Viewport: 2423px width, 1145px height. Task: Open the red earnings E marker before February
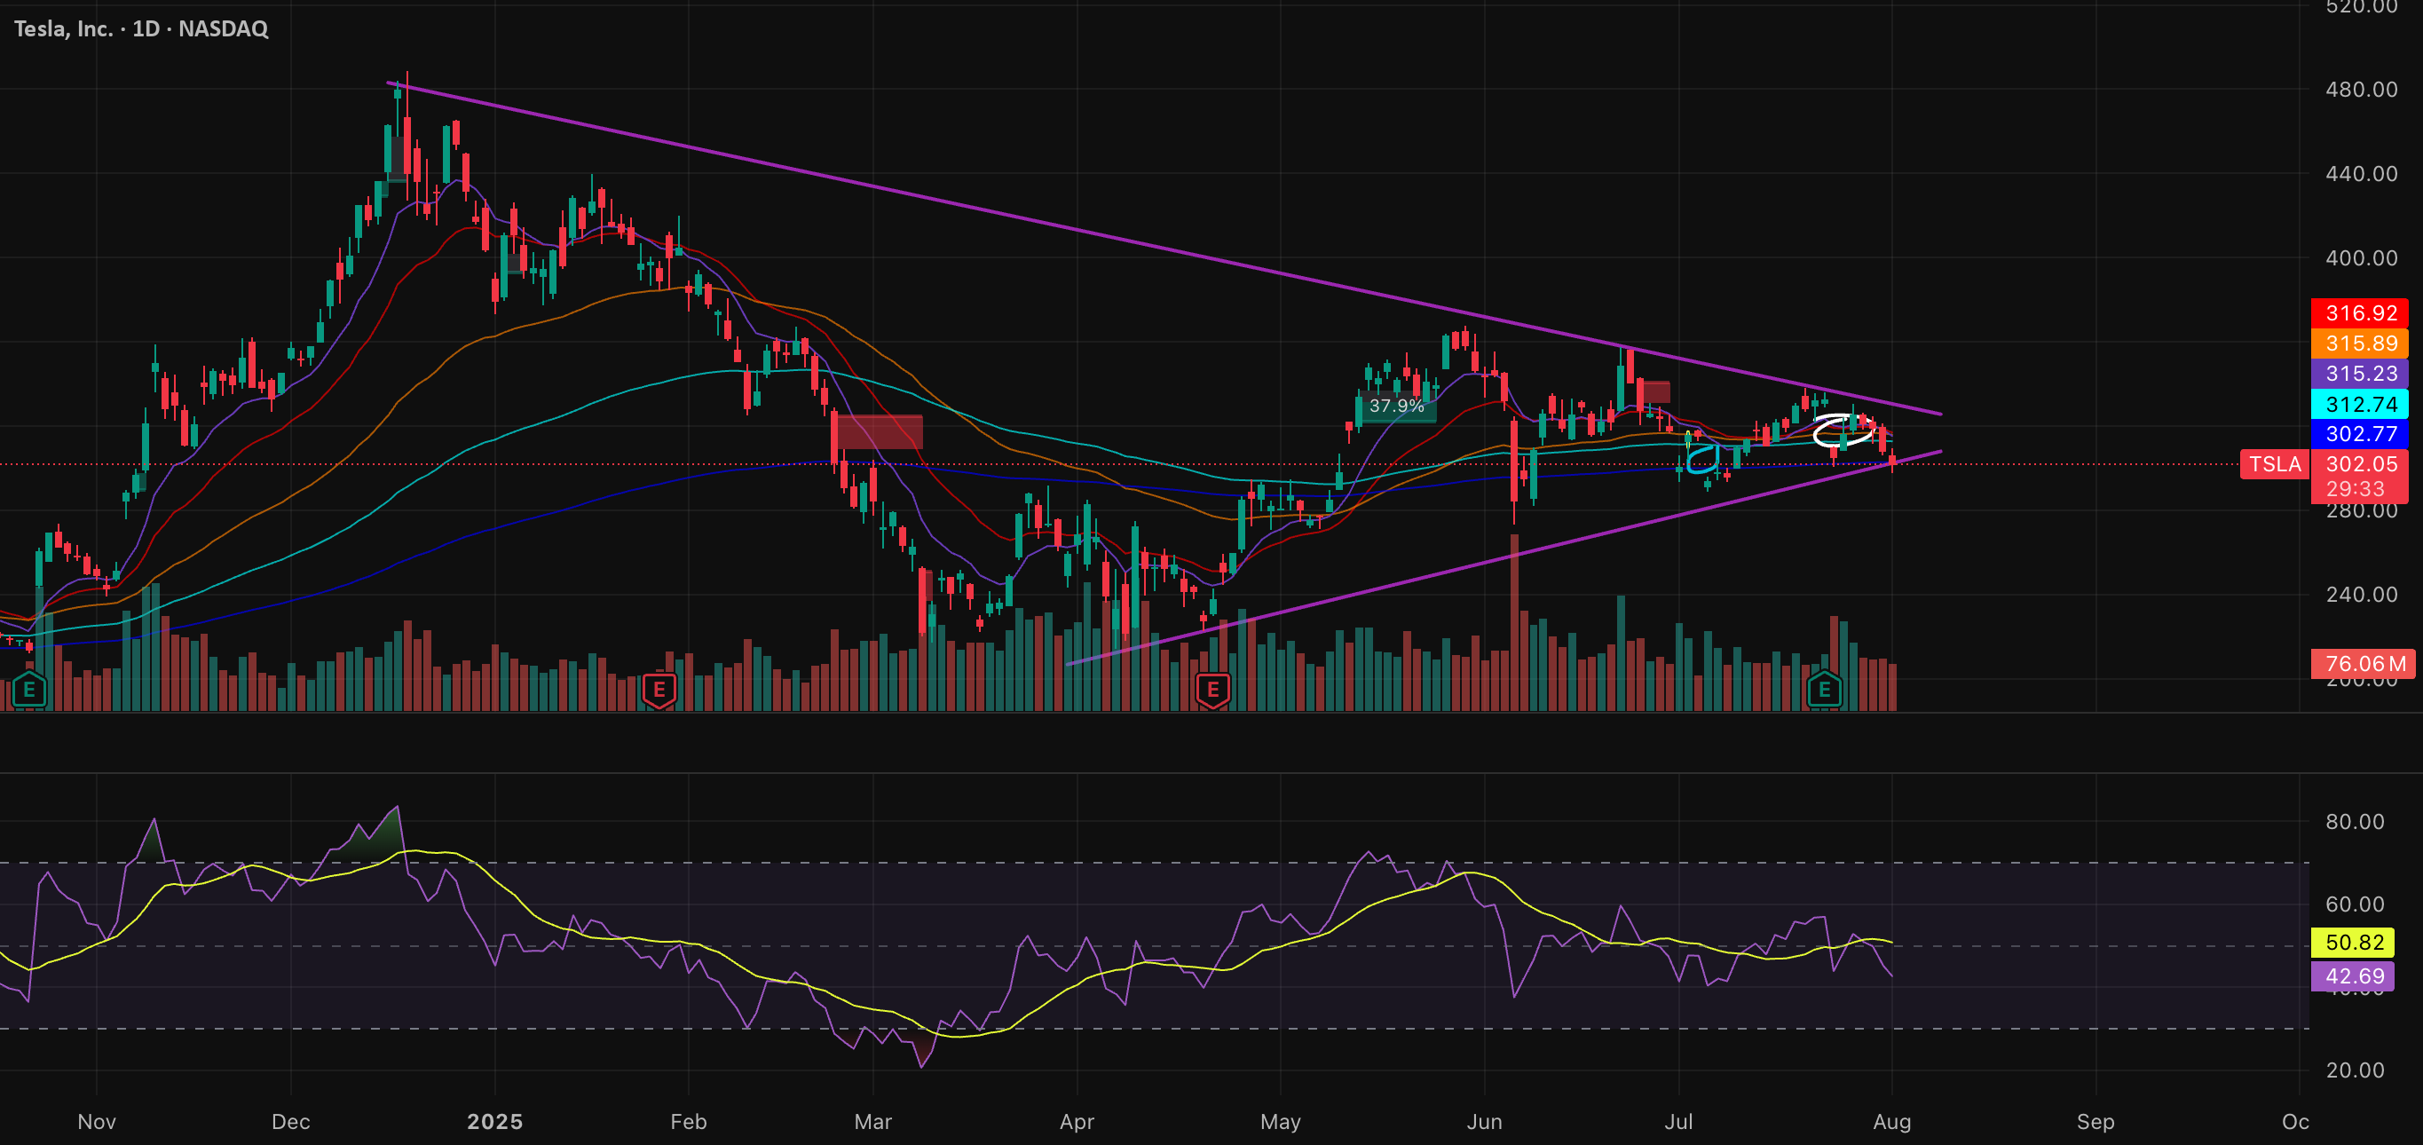(x=659, y=691)
